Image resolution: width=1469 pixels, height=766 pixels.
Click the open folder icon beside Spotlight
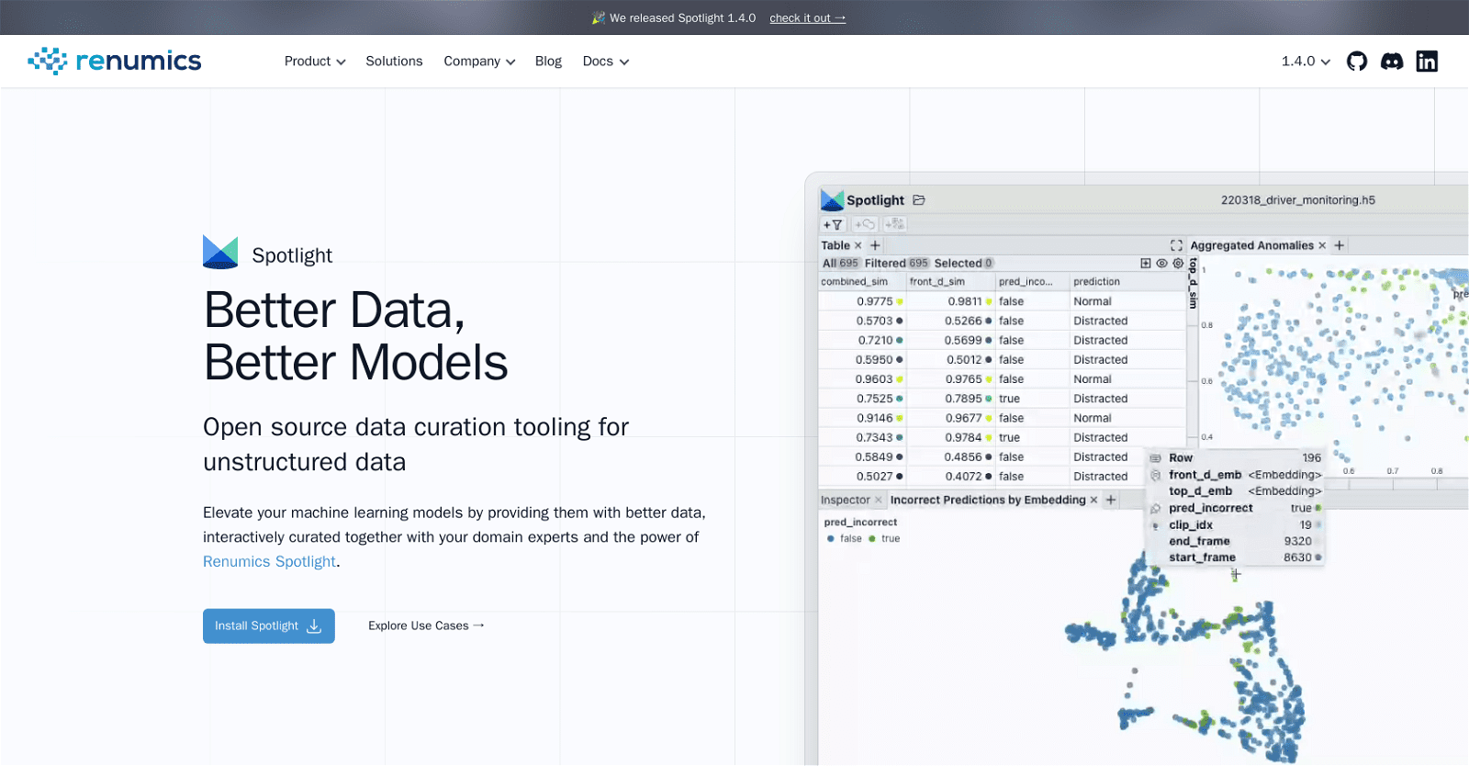919,200
